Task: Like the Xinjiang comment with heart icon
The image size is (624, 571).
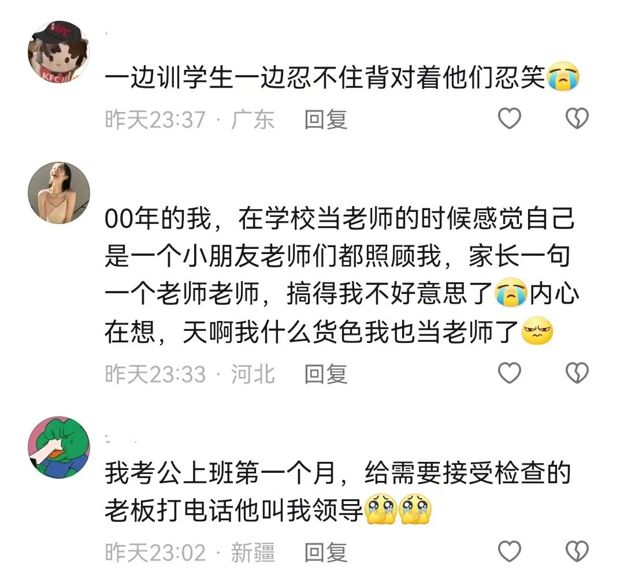Action: 510,551
